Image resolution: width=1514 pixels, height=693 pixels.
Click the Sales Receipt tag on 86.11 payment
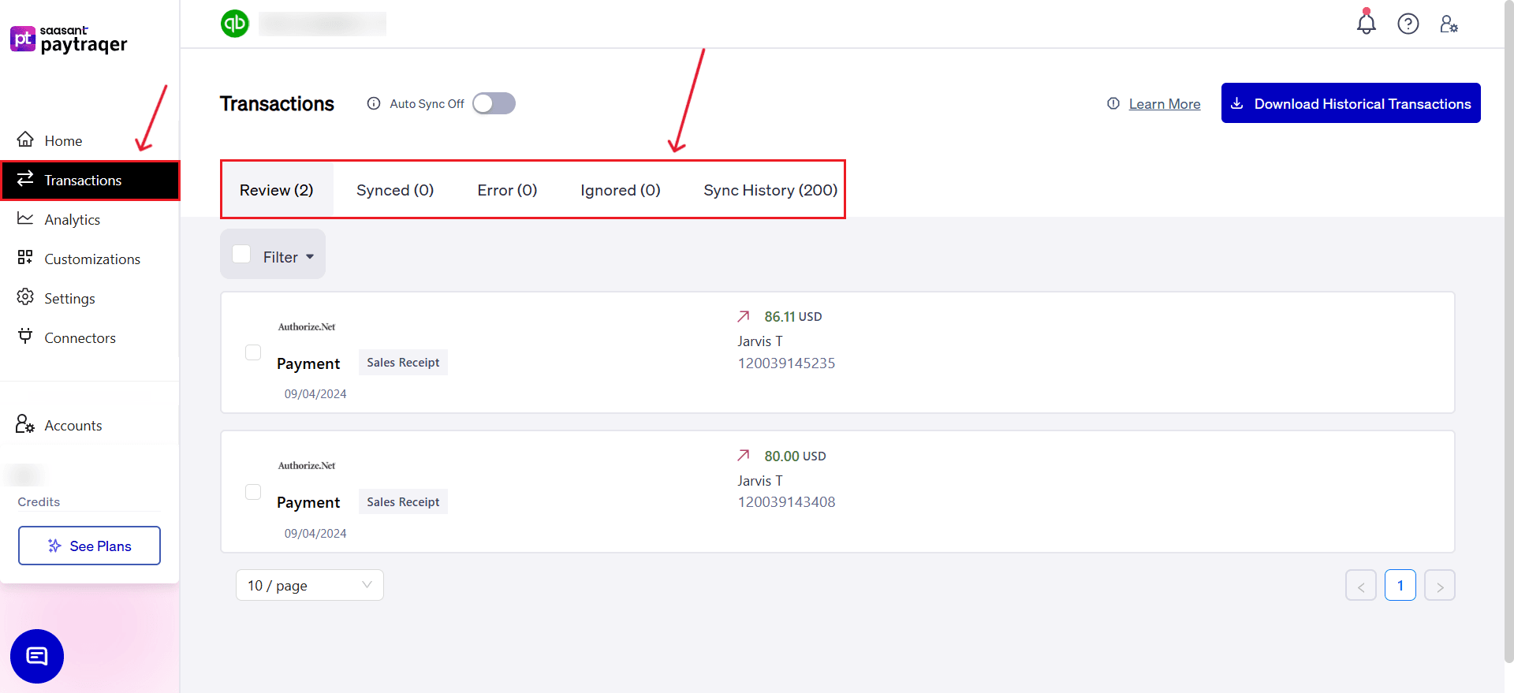pos(403,362)
